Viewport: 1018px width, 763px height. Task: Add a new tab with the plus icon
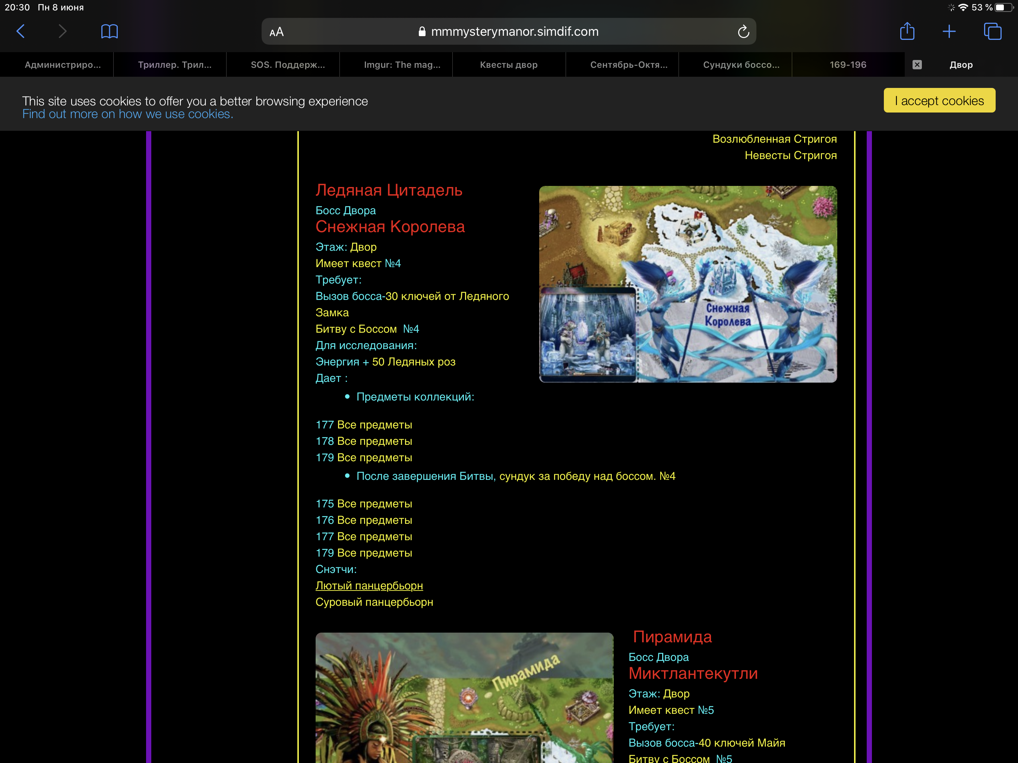point(949,31)
